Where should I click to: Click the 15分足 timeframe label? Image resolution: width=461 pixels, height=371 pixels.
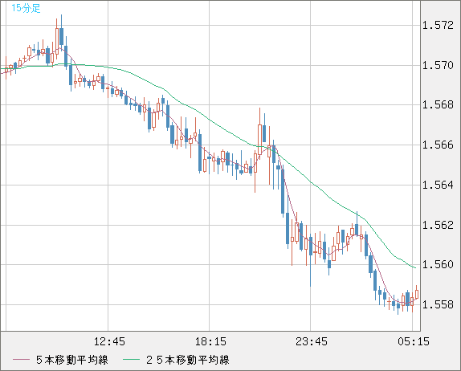click(26, 8)
